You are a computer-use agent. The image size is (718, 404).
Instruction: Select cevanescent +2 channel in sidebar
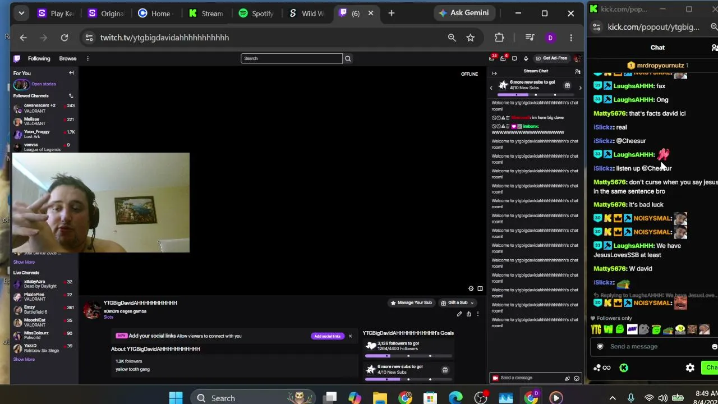coord(44,108)
